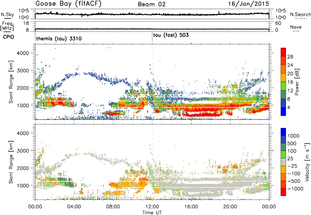Click the 'Beam 02' label

click(152, 4)
